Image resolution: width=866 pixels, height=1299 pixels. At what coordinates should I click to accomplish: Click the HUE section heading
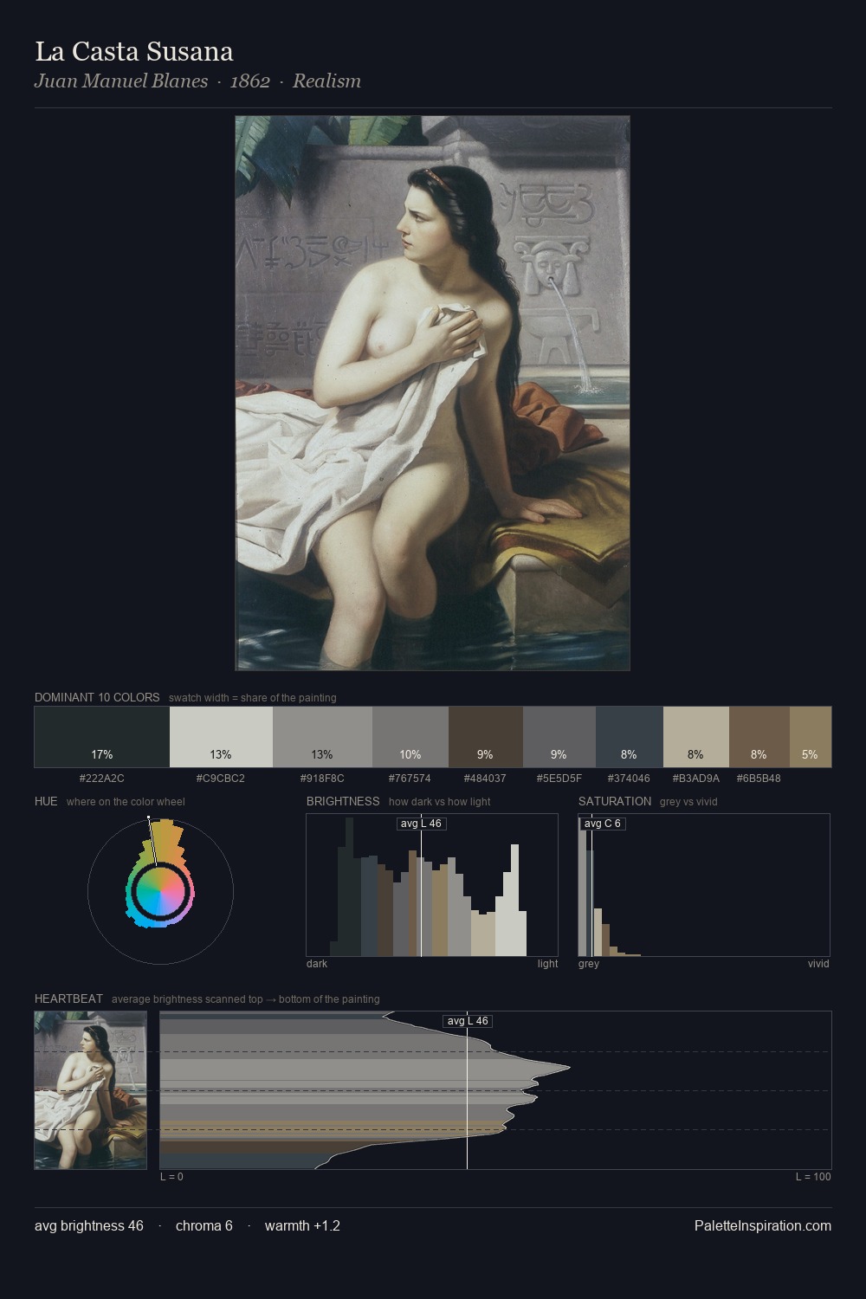click(x=46, y=801)
